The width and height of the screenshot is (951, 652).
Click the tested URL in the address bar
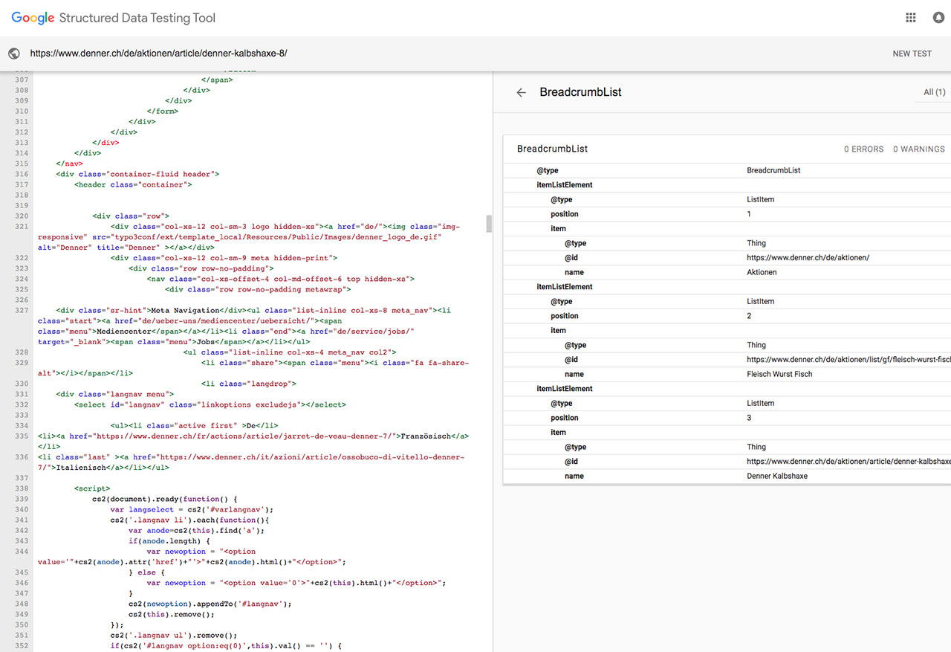158,54
